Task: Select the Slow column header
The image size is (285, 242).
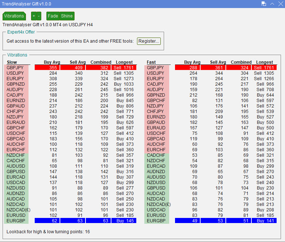Action: pos(12,62)
